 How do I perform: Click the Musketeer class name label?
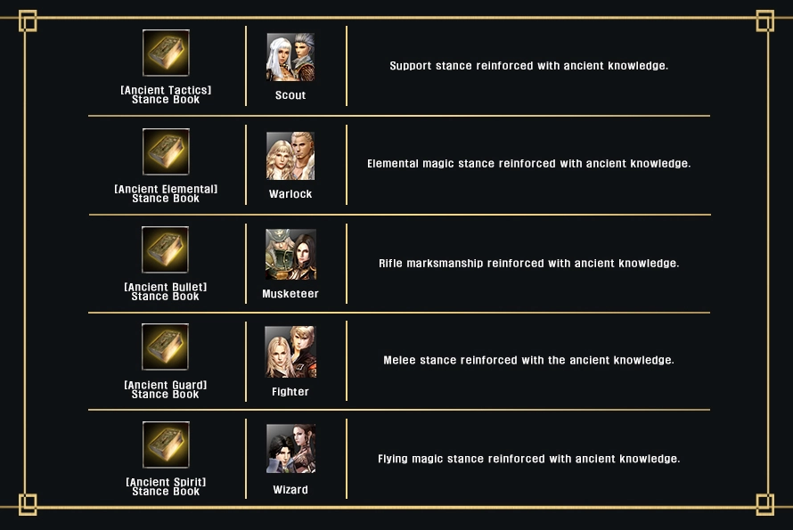(290, 293)
